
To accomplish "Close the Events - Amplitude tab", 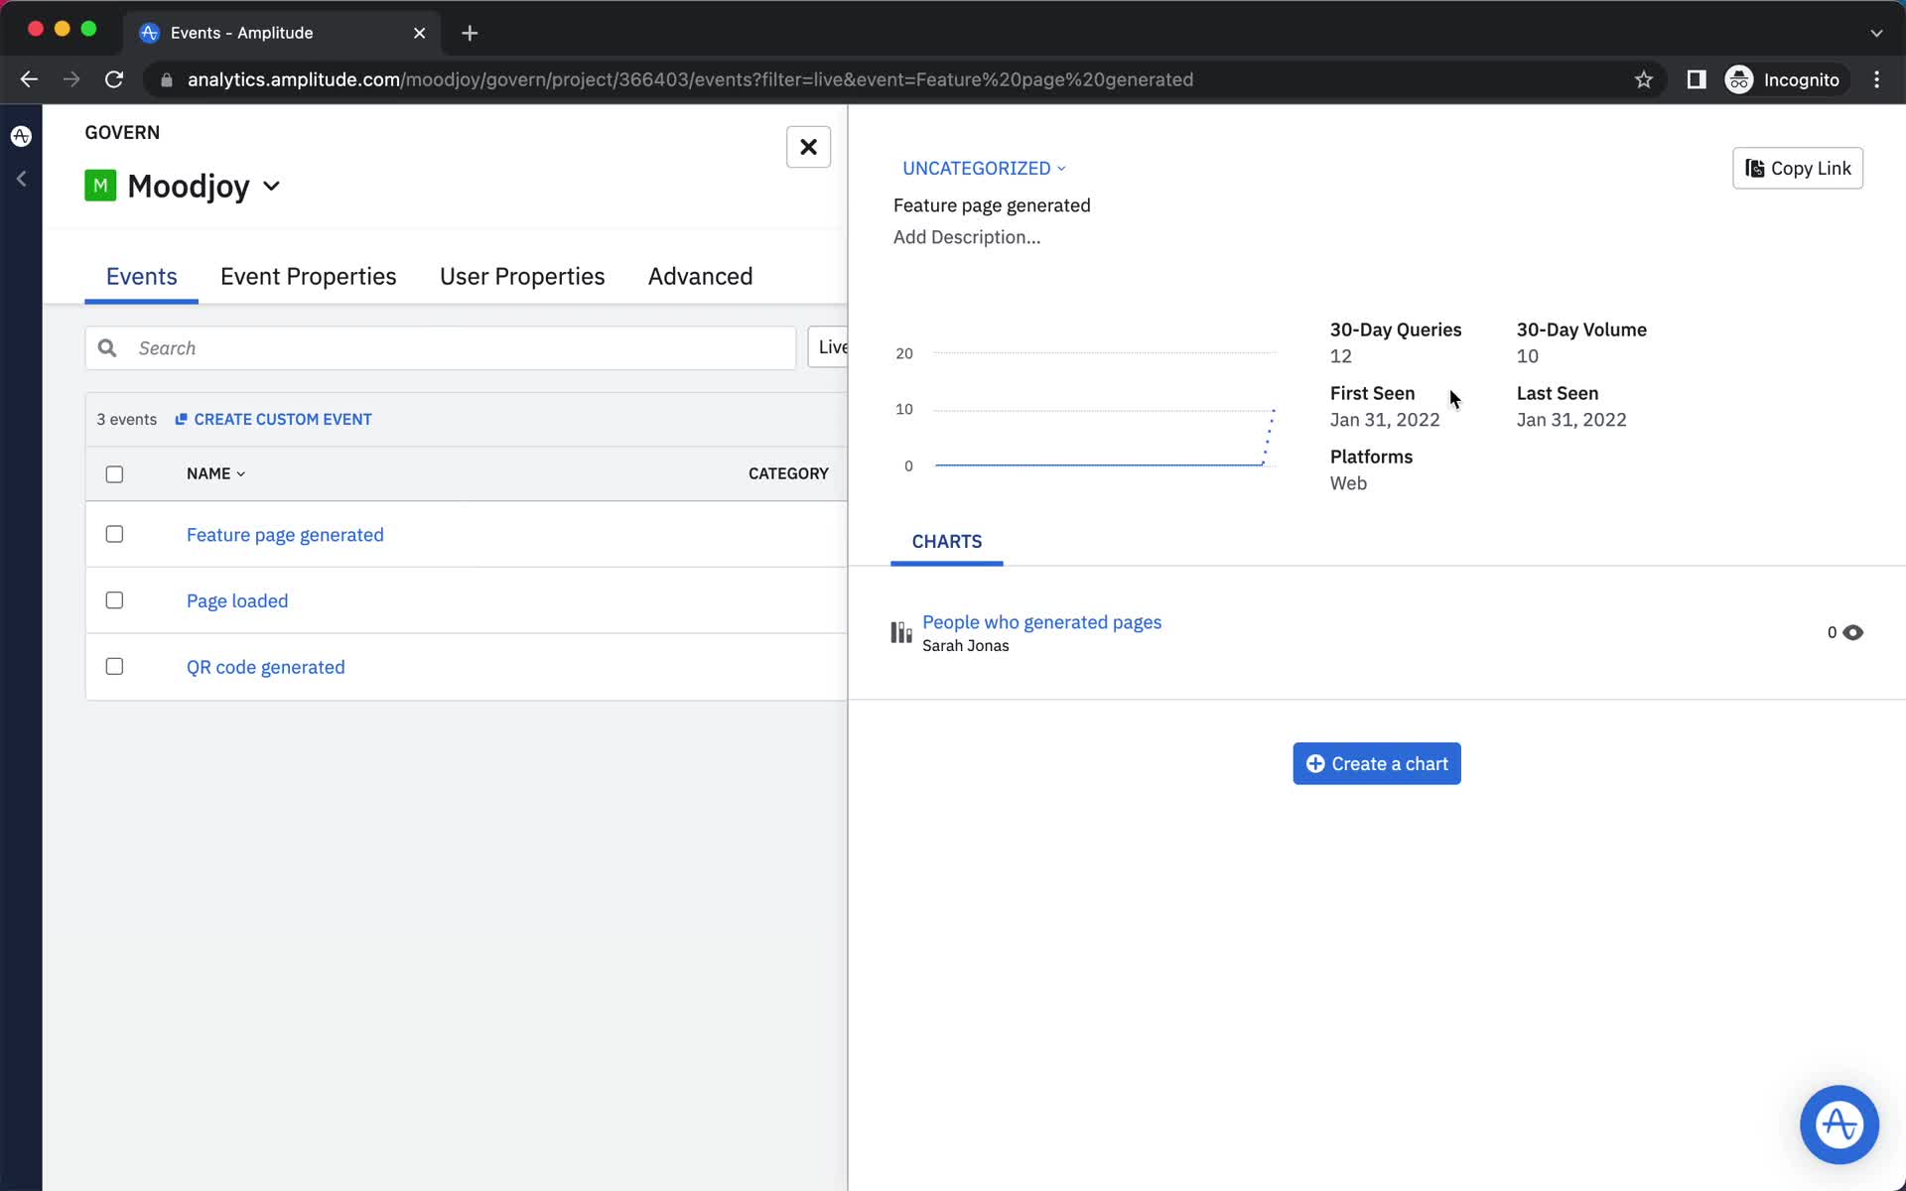I will 419,33.
